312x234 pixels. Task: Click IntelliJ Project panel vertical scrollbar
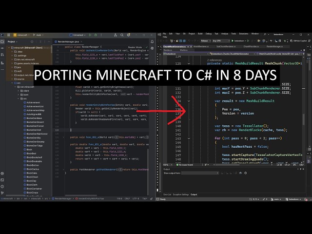coord(51,50)
